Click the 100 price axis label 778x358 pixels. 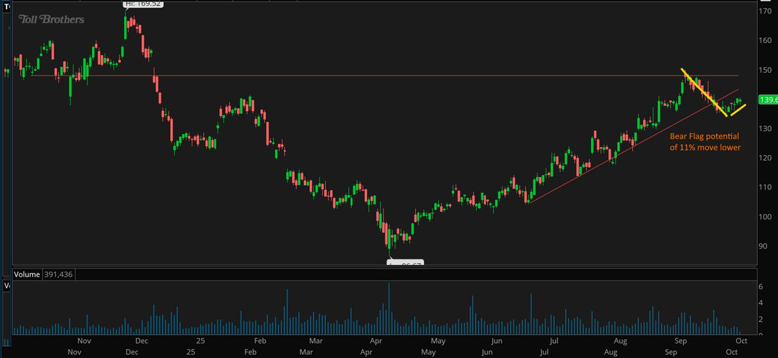pos(765,217)
